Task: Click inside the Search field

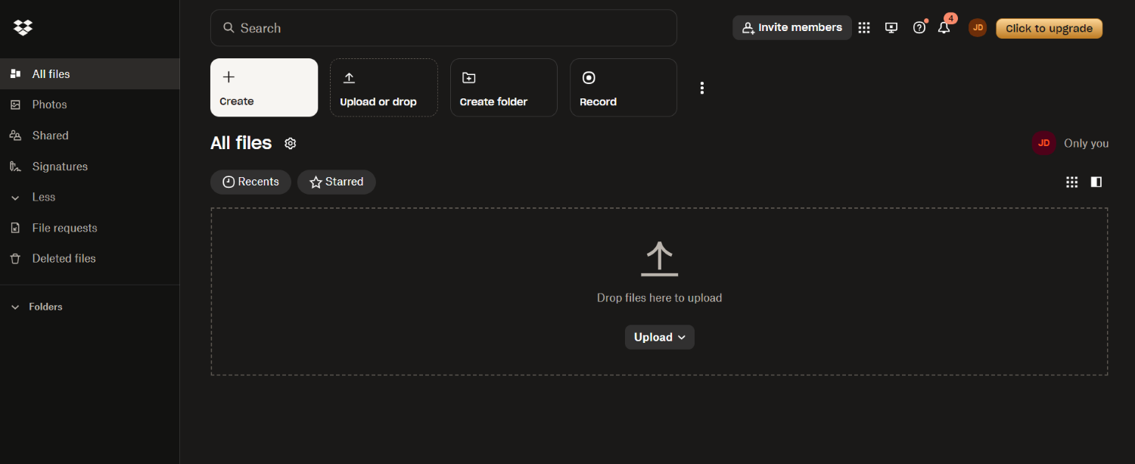Action: pyautogui.click(x=443, y=27)
